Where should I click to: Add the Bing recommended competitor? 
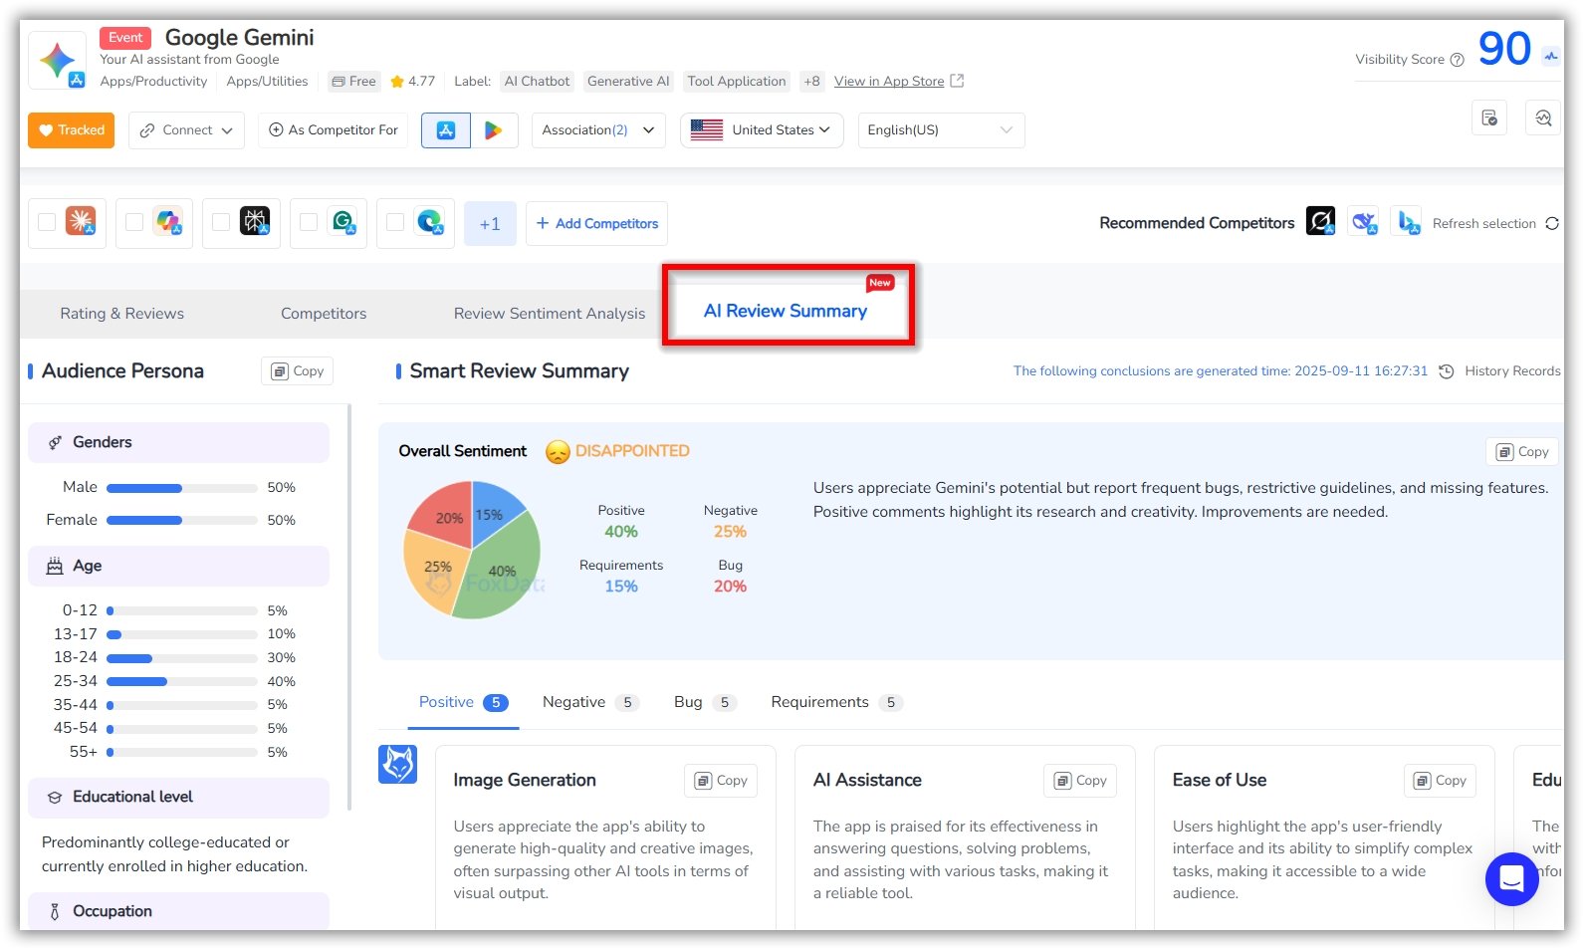1408,221
